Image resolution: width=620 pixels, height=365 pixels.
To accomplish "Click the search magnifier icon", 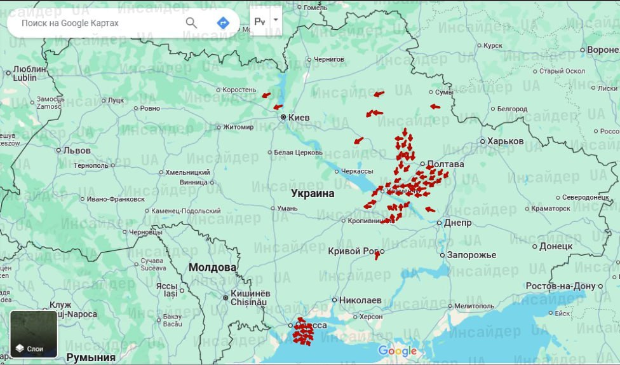I will (191, 23).
